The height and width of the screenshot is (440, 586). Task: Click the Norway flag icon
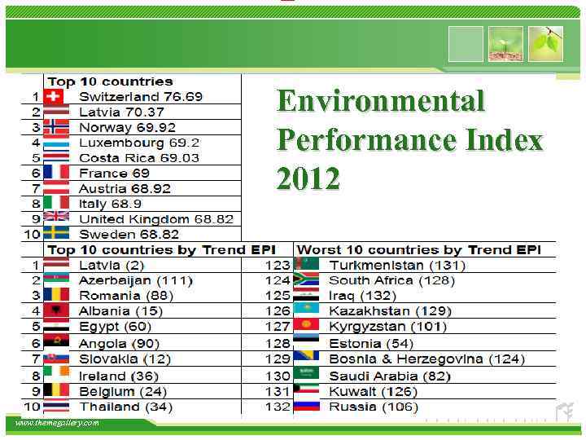click(x=56, y=128)
